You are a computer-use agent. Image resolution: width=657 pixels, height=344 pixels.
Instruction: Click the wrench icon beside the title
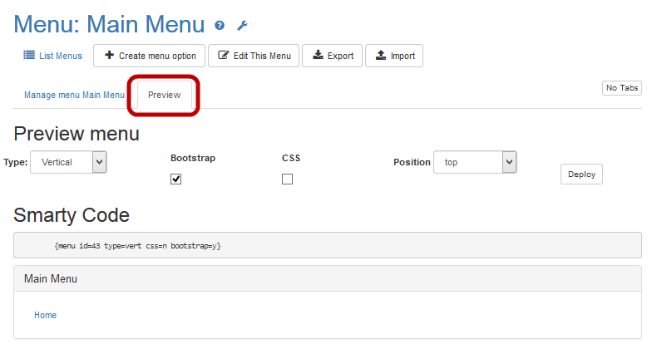[x=242, y=26]
